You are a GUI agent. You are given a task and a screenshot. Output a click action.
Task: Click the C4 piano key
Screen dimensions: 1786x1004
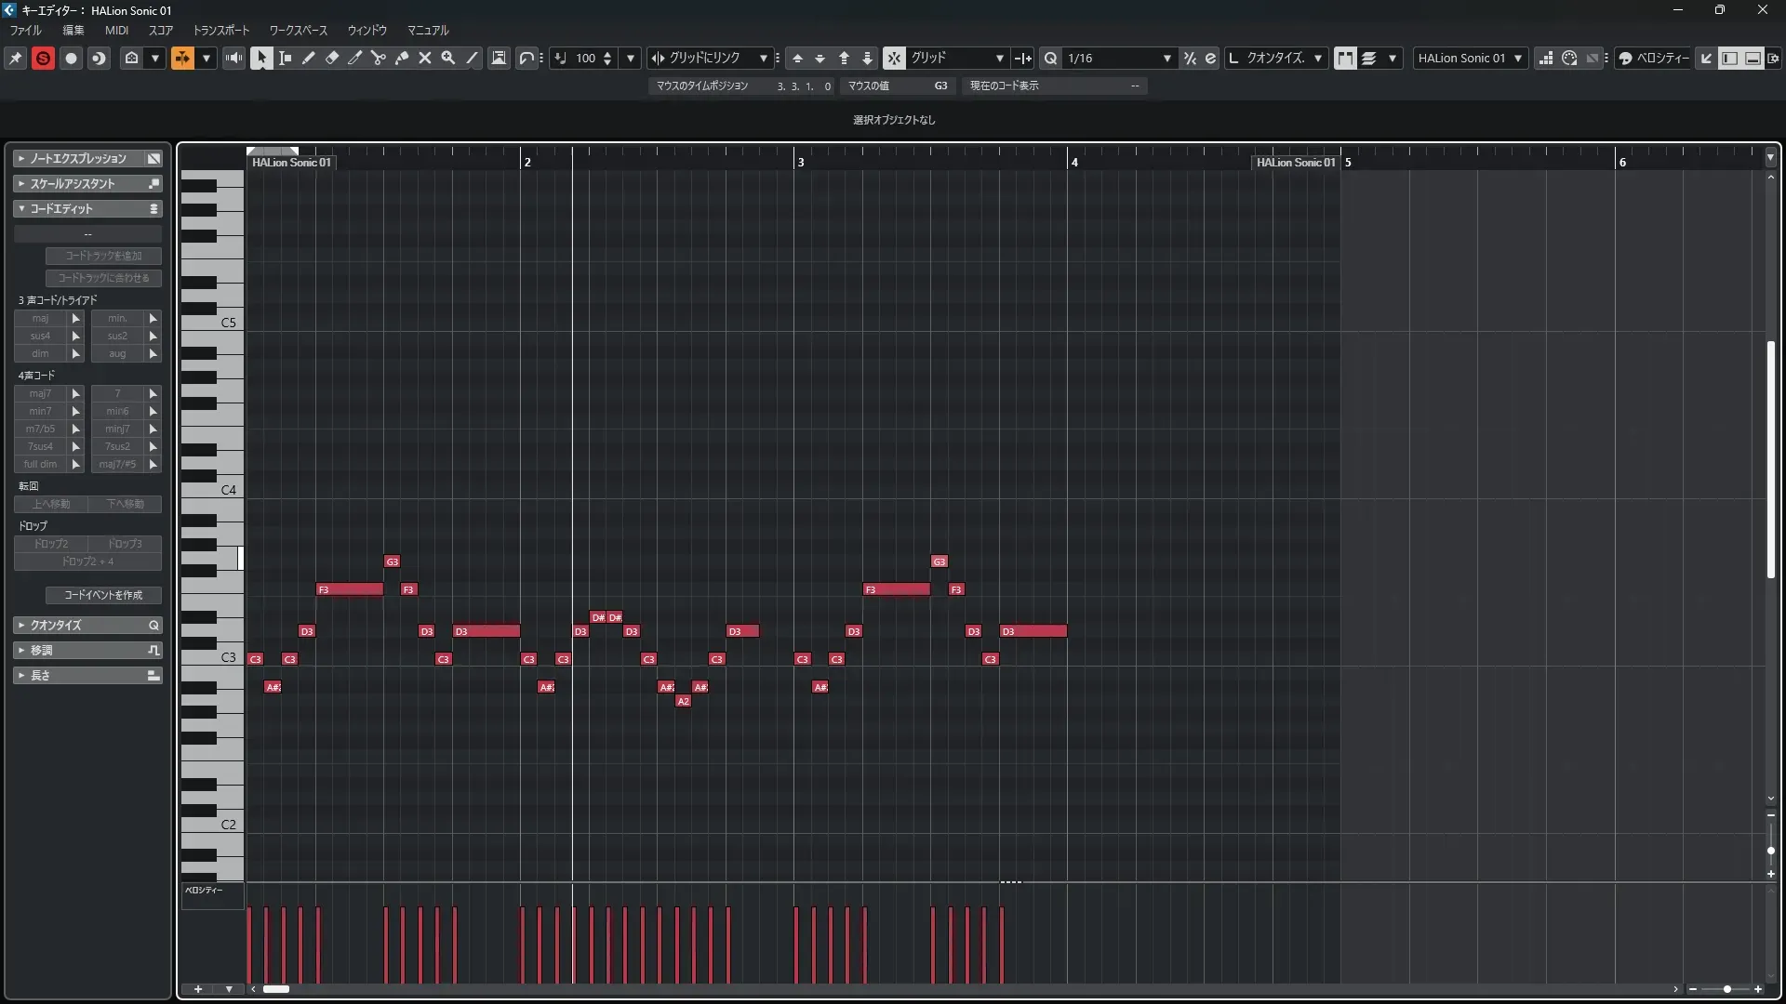[x=212, y=491]
